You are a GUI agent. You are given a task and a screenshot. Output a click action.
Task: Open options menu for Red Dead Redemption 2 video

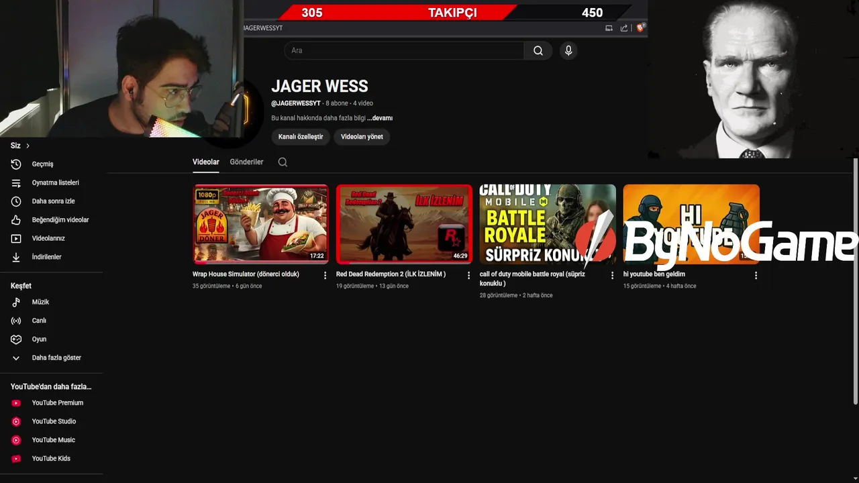(469, 275)
